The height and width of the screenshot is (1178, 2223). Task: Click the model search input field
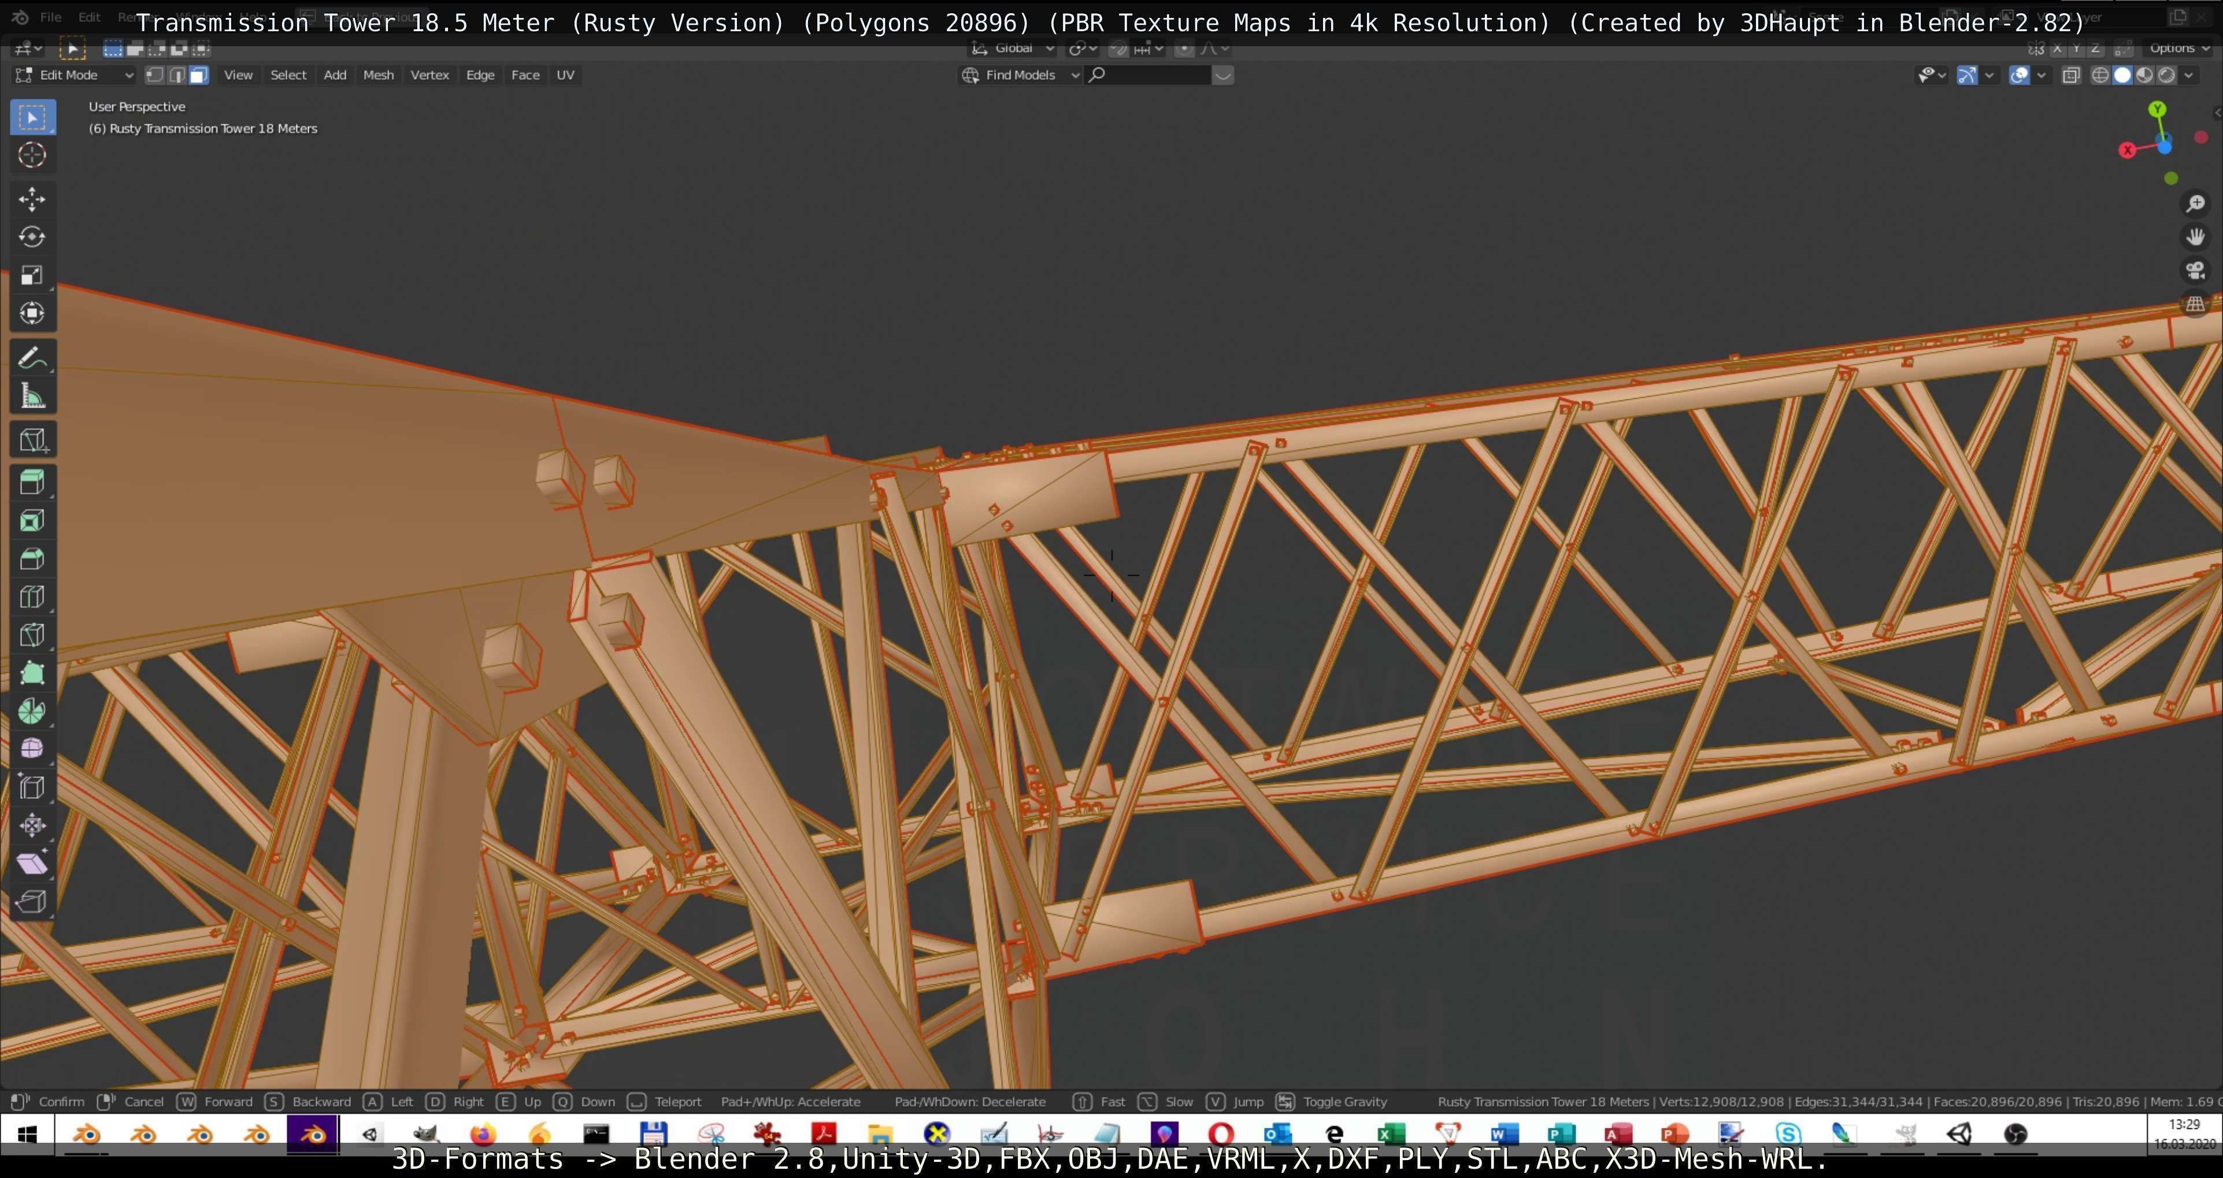pyautogui.click(x=1148, y=75)
